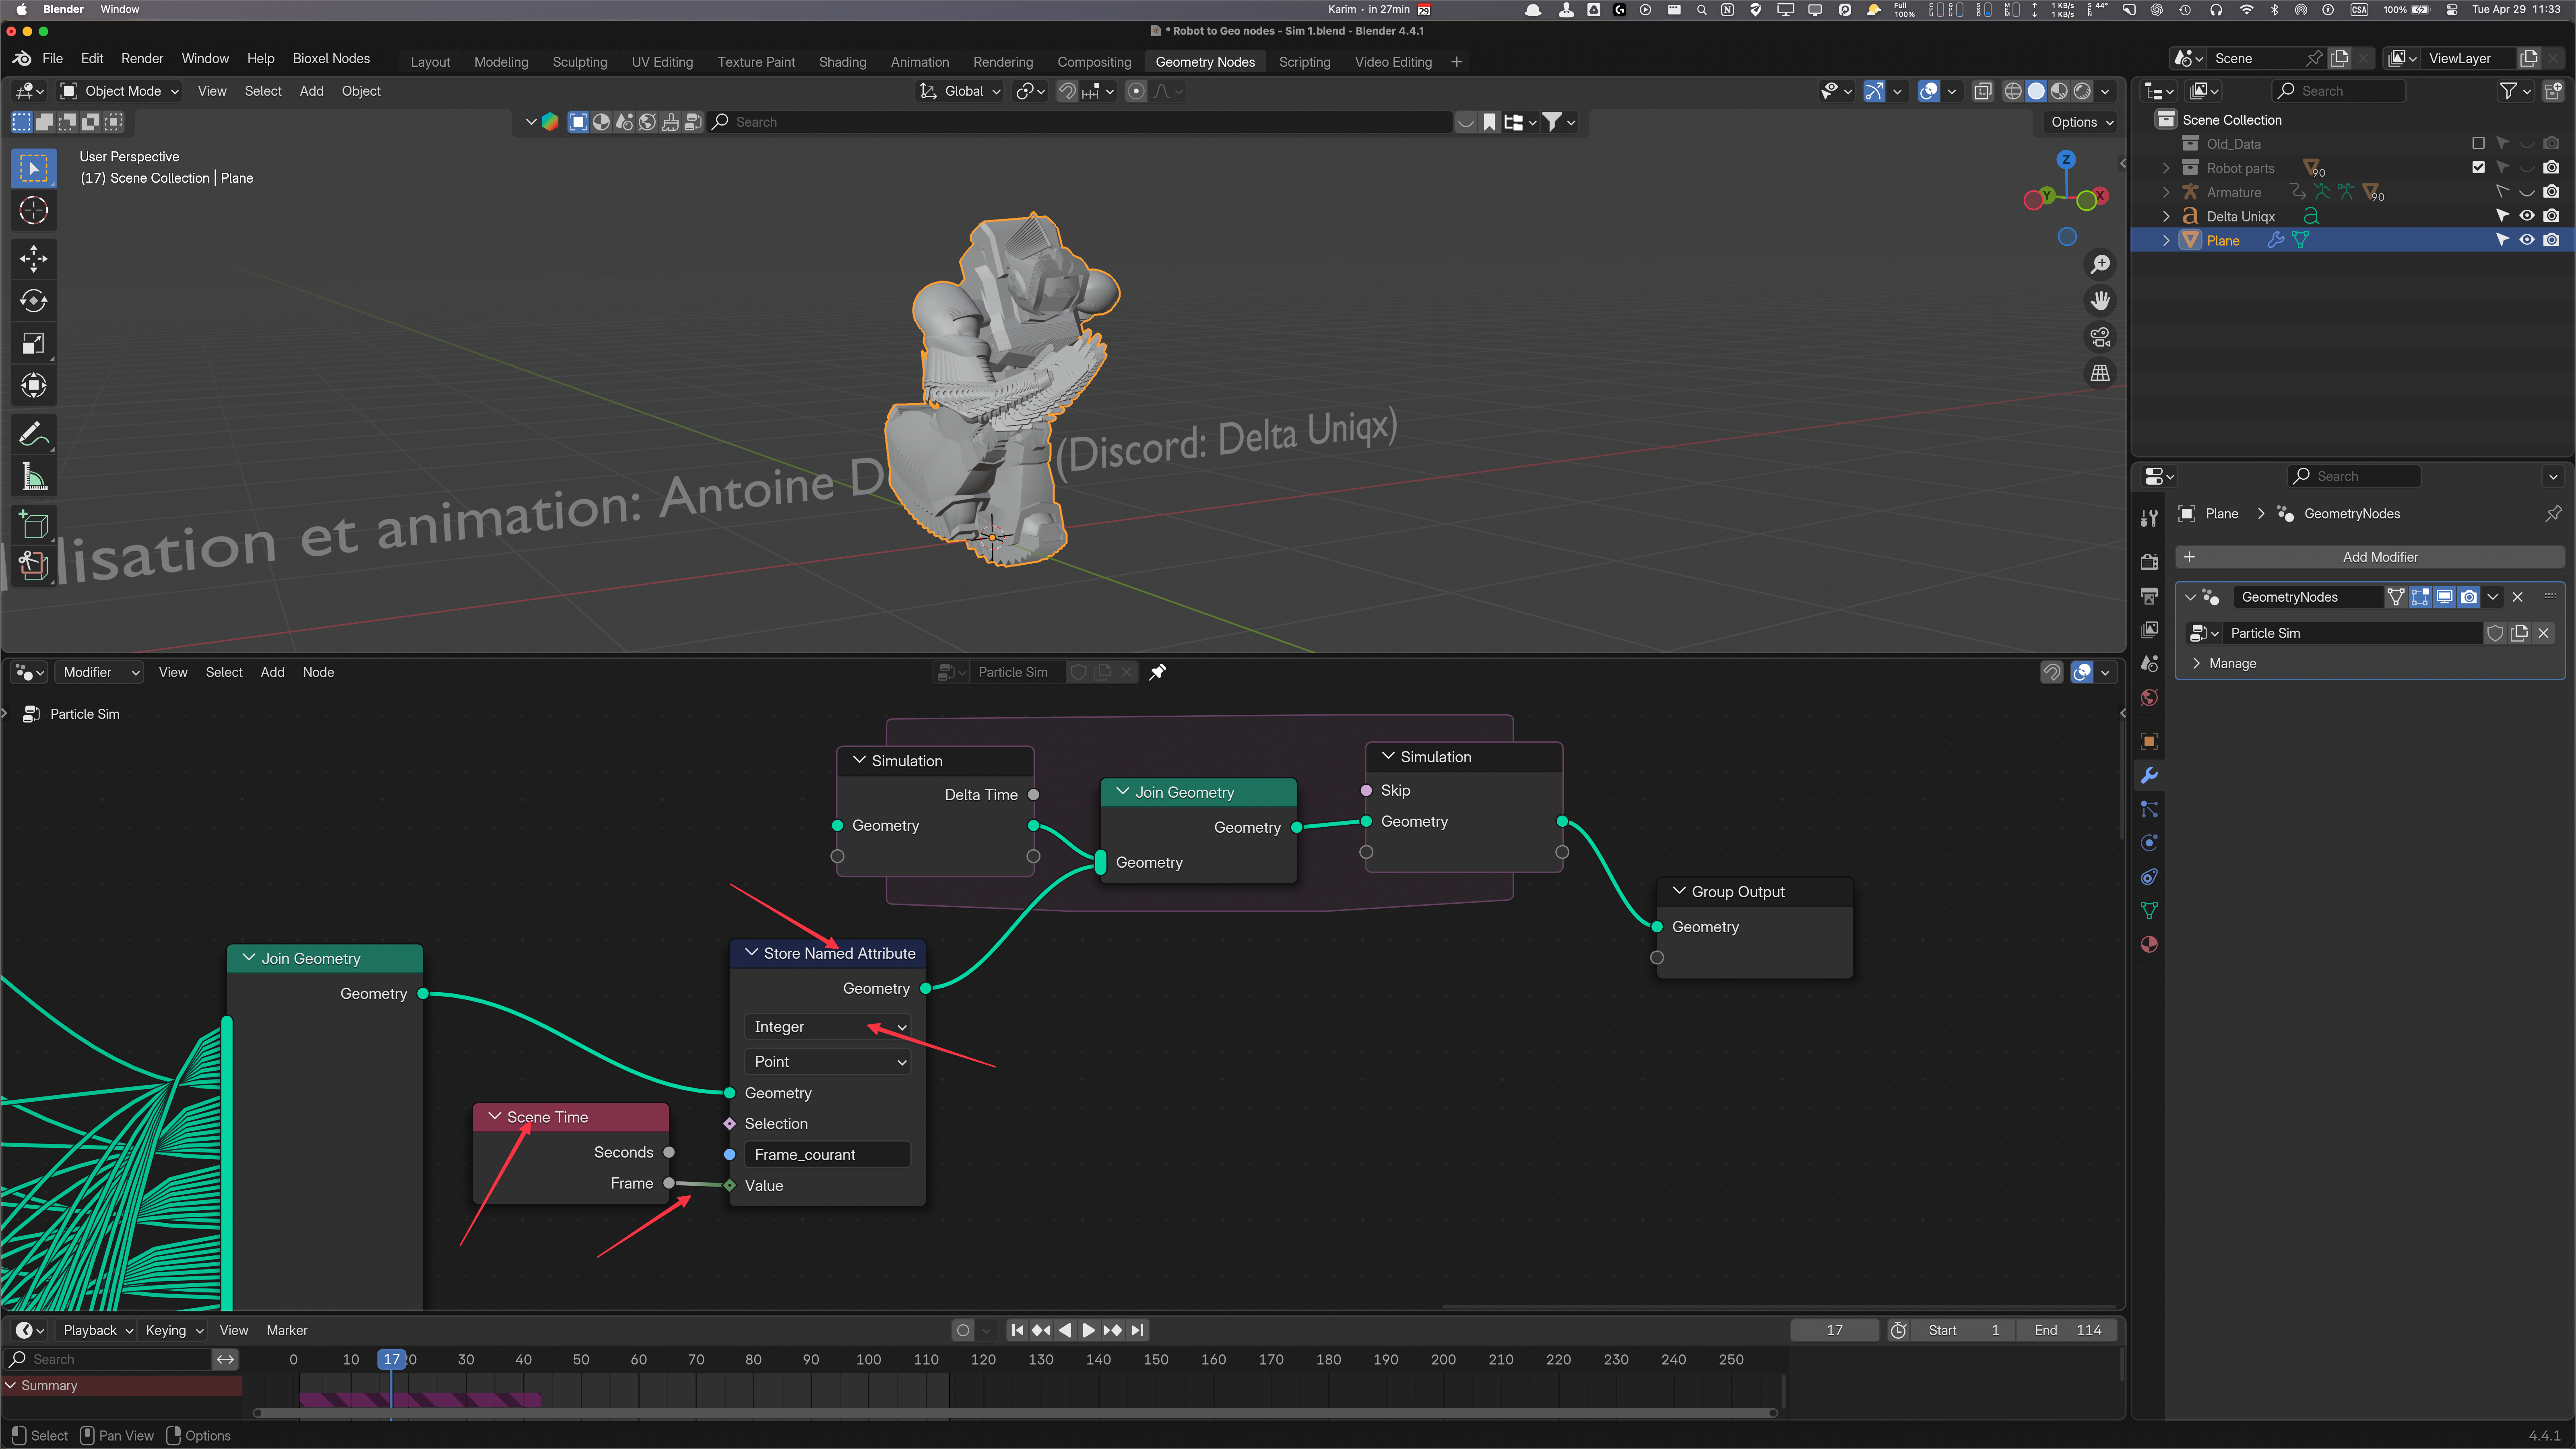2576x1449 pixels.
Task: Toggle proportional editing in viewport header
Action: click(x=1136, y=91)
